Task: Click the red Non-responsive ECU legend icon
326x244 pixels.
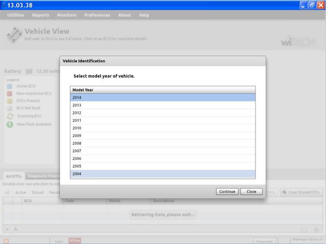Action: 9,93
